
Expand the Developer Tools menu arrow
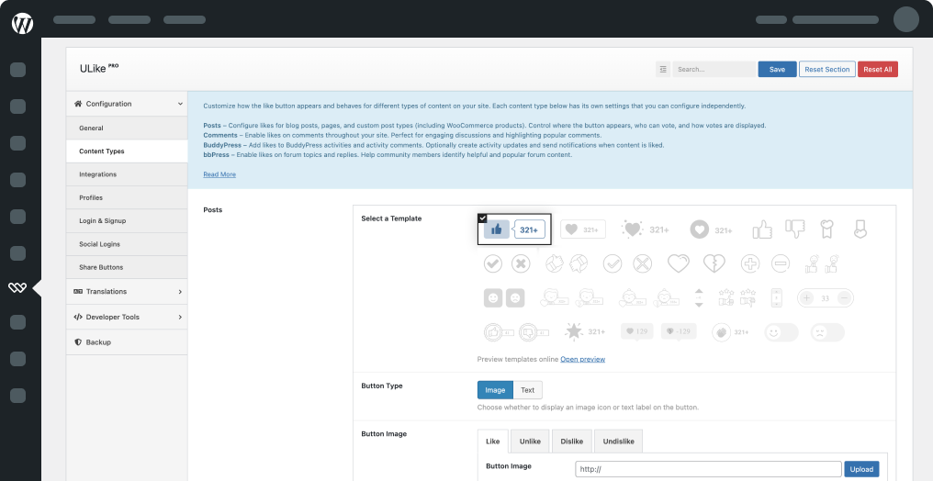[x=180, y=317]
